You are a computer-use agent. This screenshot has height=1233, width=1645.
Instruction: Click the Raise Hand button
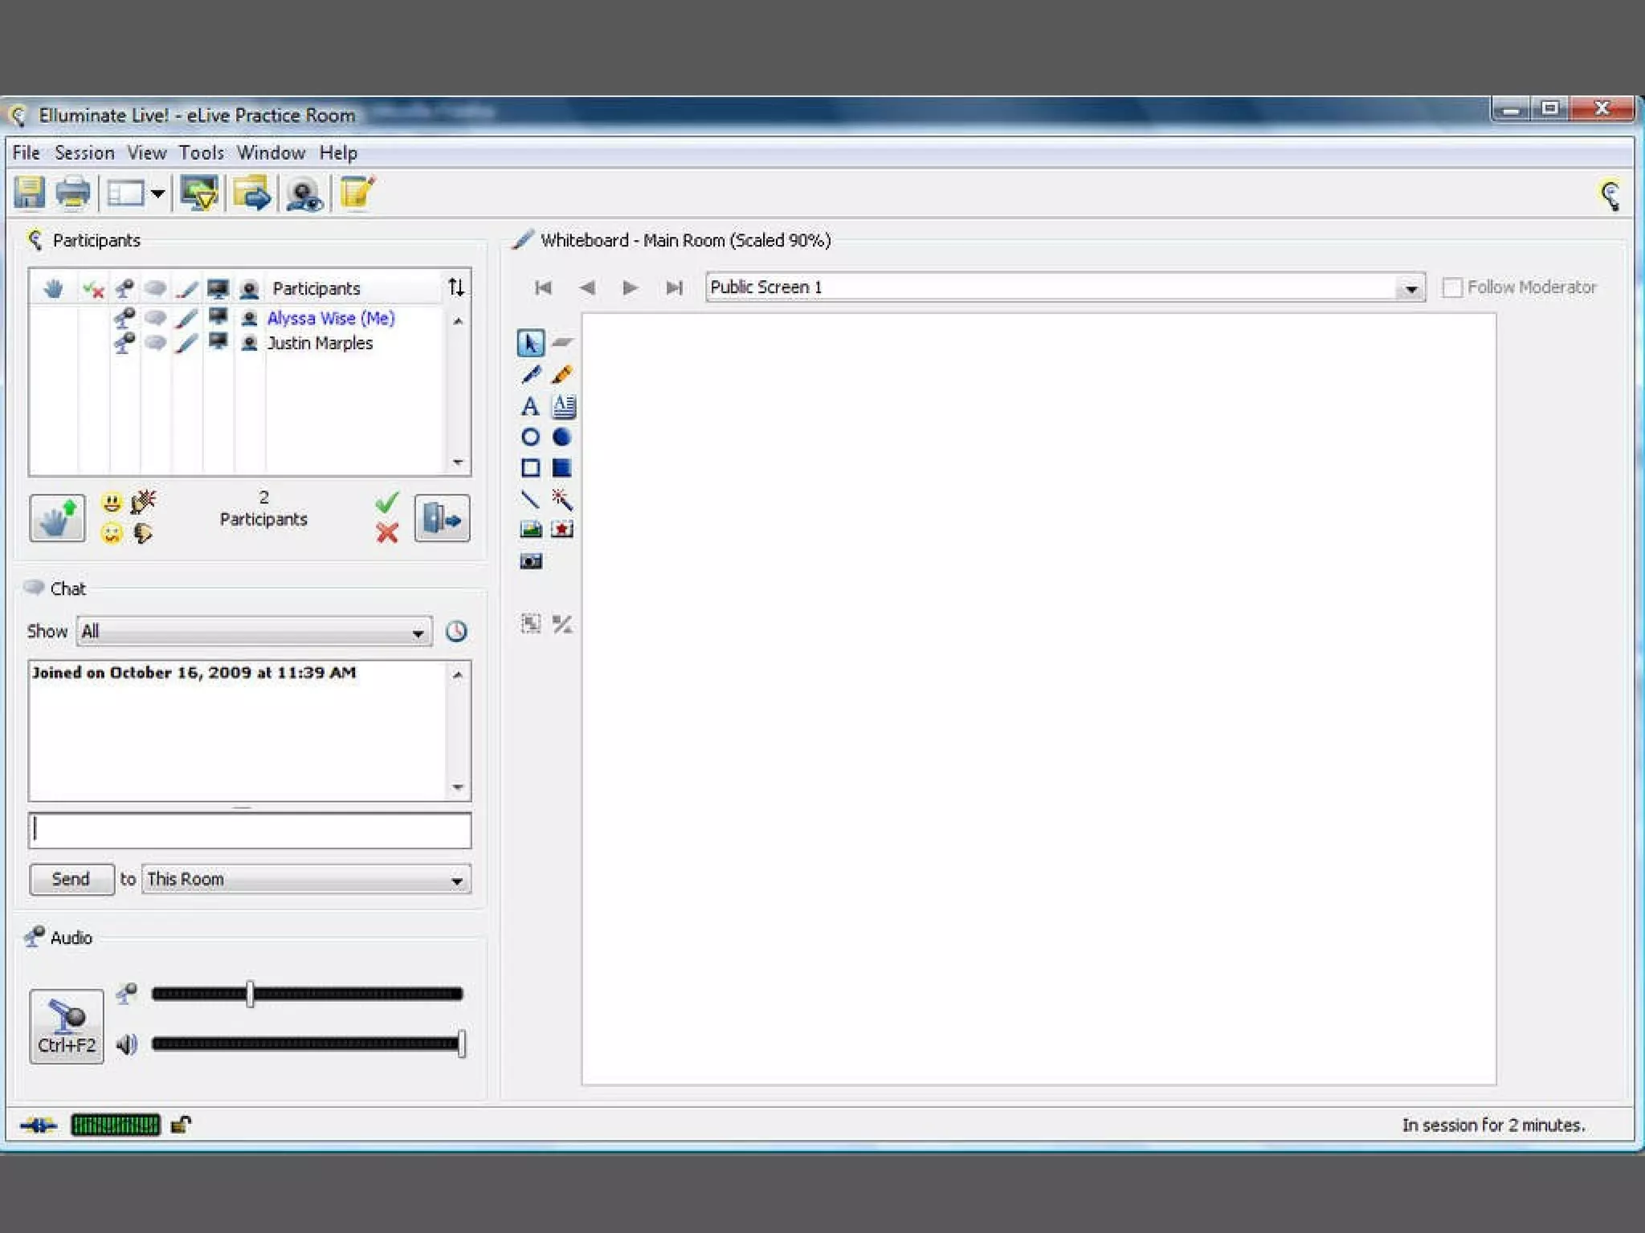57,518
